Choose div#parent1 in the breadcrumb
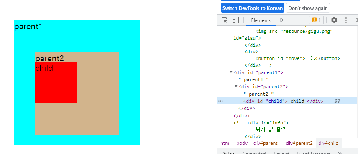Viewport: 358px width, 154px height. (x=266, y=143)
